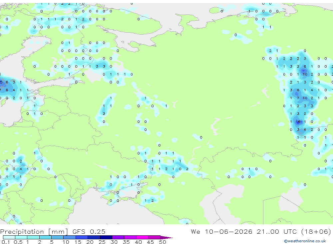Screen dimensions: 333x244
Task: Click the forecast date 'We 10-06-2026 21..00 UTC (18+06)'
Action: tap(261, 231)
